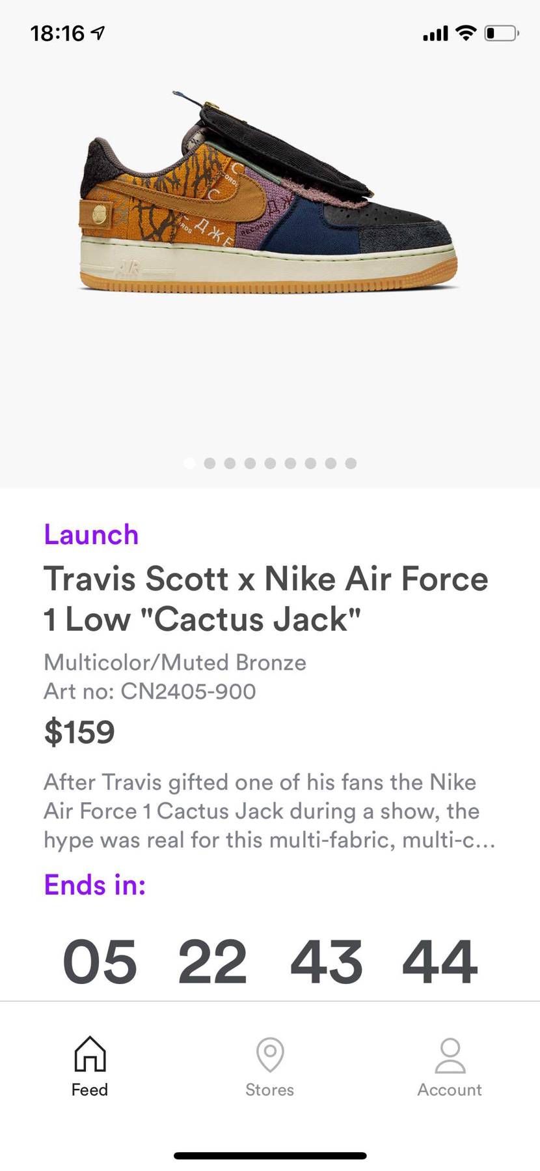Tap the Feed home icon
This screenshot has width=540, height=1171.
(x=90, y=1054)
